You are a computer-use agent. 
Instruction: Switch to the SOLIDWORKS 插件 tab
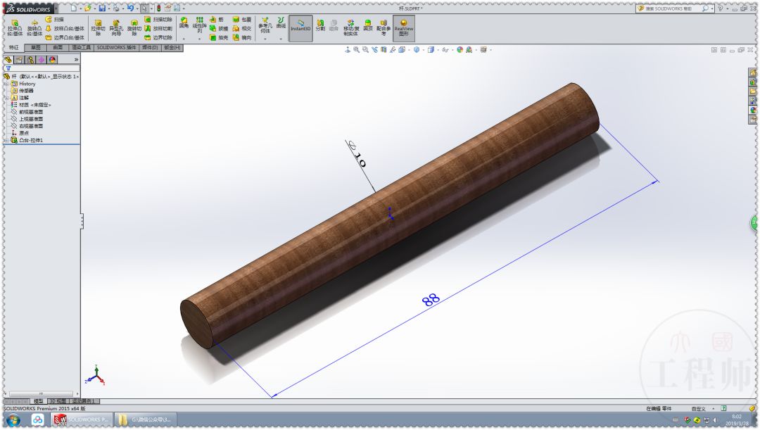(117, 48)
